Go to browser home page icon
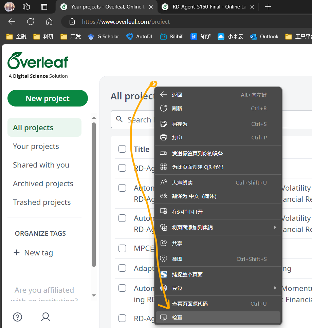 49,22
